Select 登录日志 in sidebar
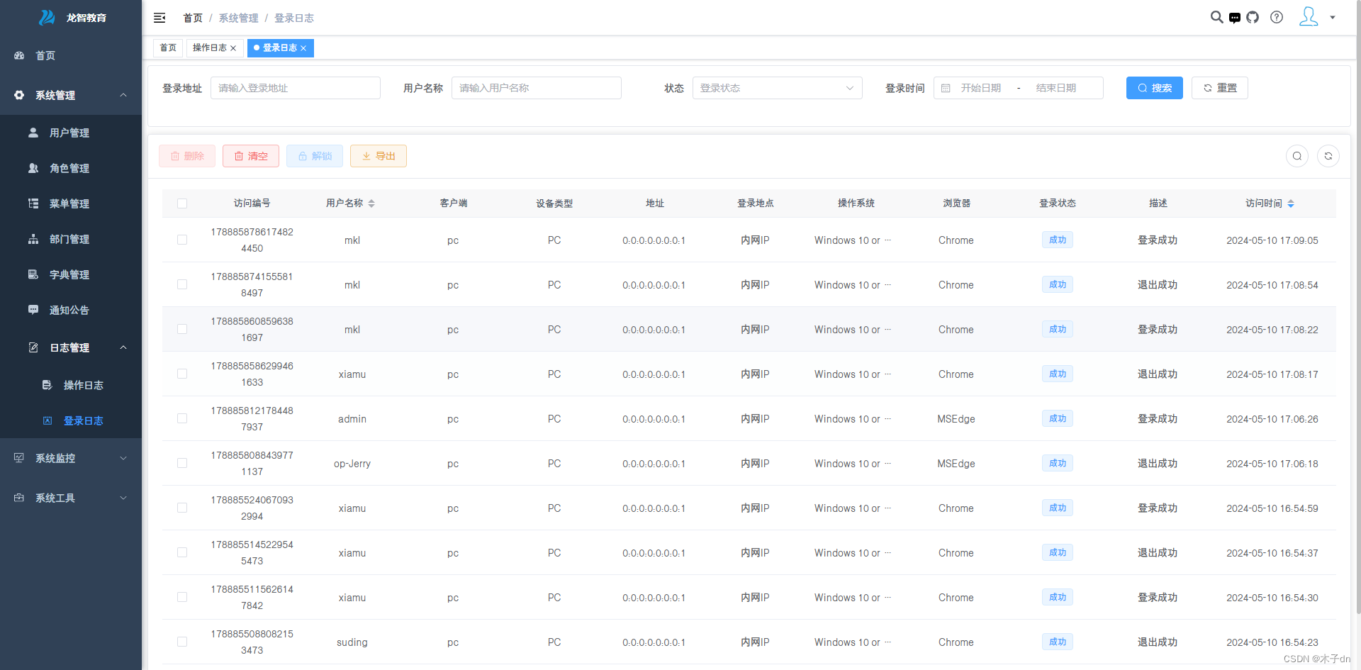Screen dimensions: 1361x670 point(71,420)
